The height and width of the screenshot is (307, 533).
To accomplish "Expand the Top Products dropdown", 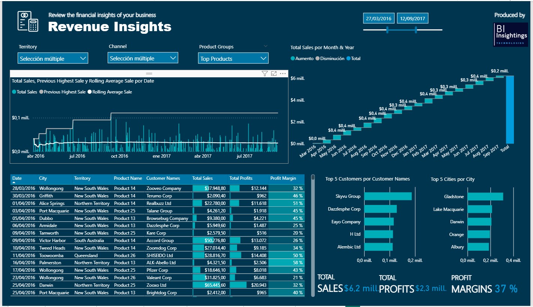I will (x=233, y=59).
